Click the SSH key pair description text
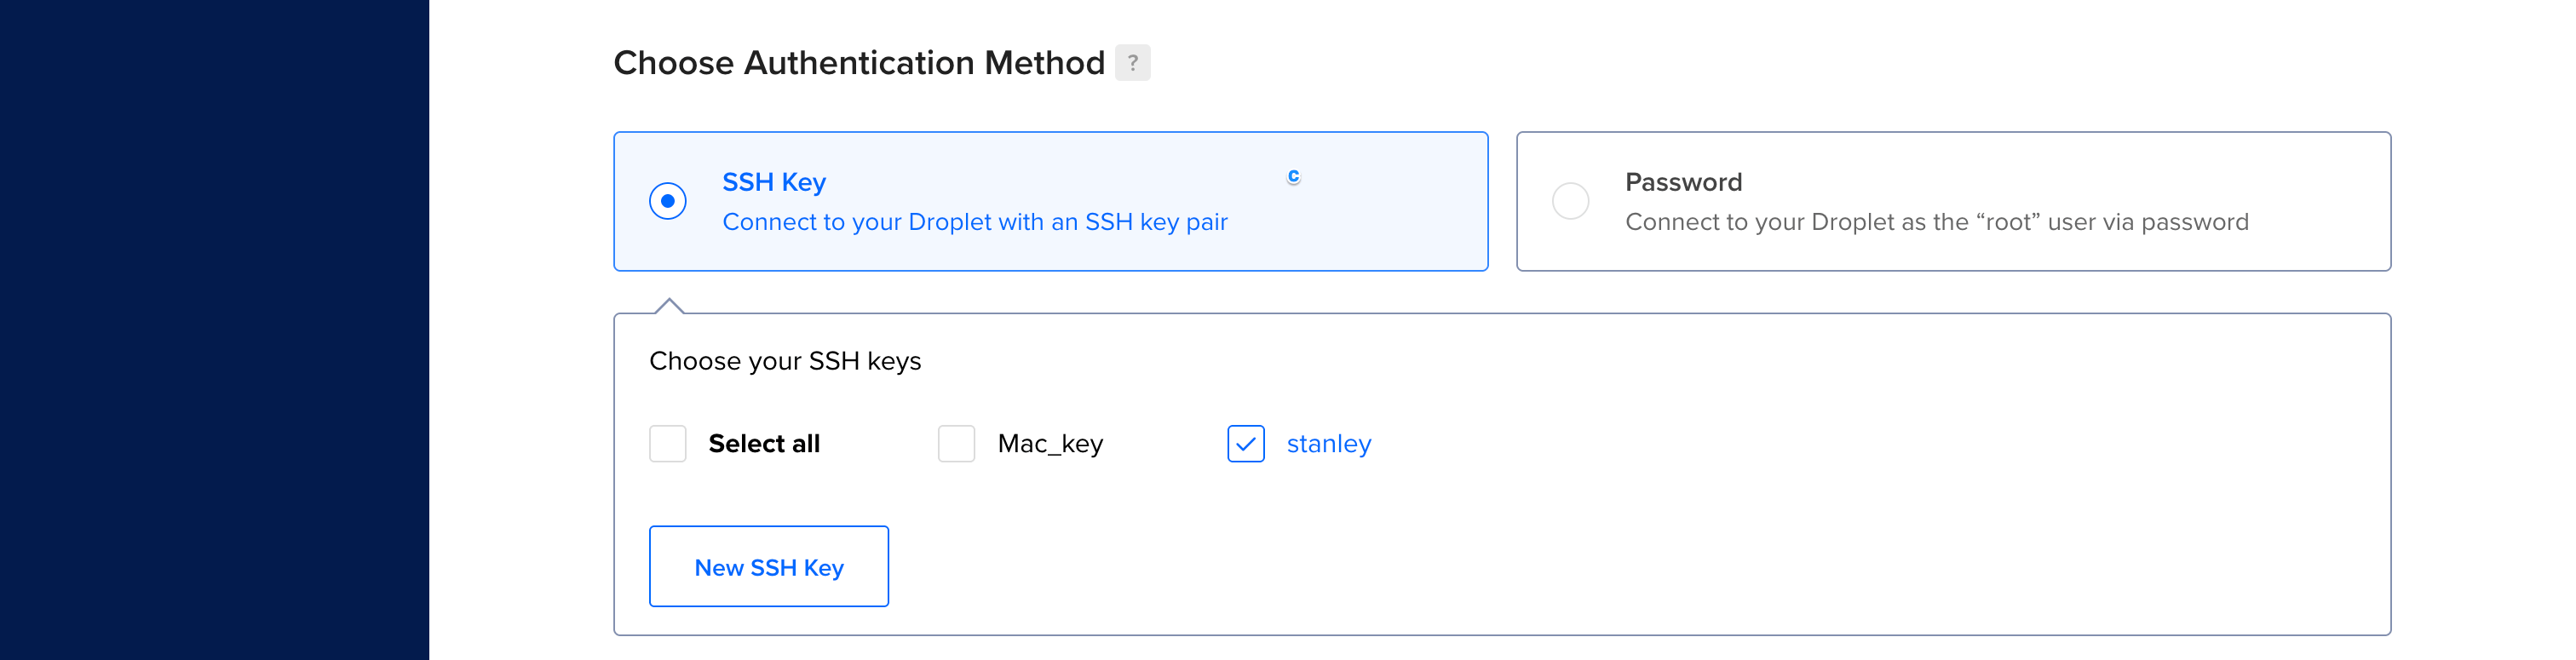 975,222
